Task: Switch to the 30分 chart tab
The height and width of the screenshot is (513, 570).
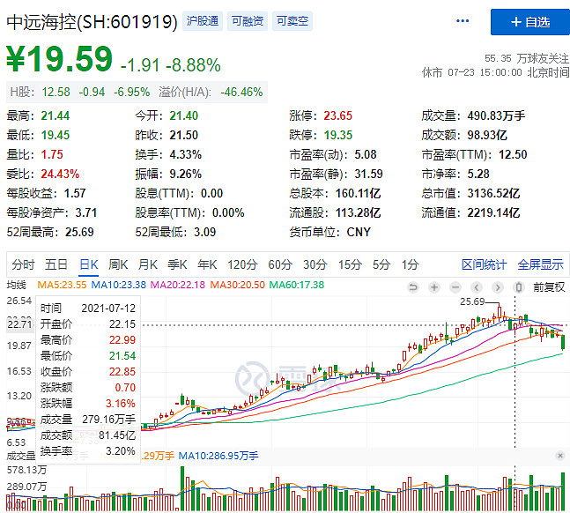Action: coord(315,264)
